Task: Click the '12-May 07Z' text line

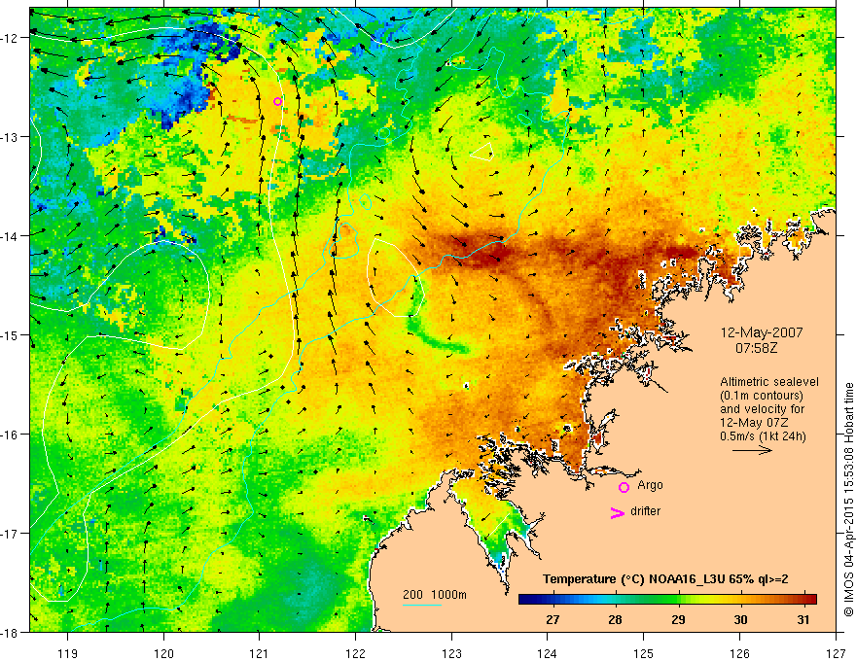Action: pos(754,423)
